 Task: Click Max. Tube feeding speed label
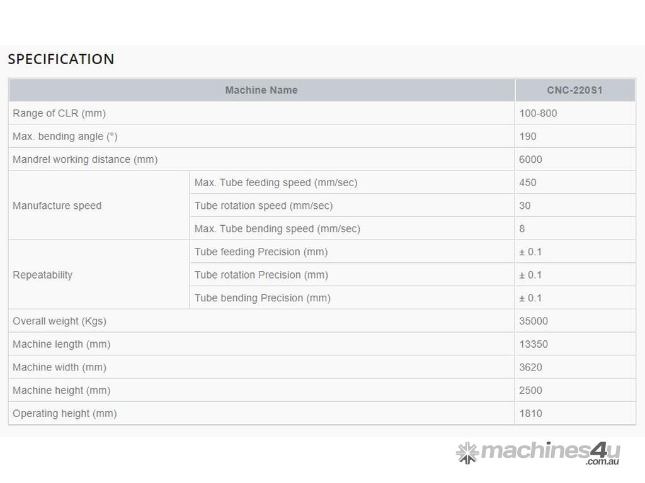275,182
